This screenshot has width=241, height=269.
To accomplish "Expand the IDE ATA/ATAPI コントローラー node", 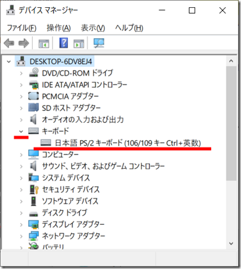I will tap(21, 85).
